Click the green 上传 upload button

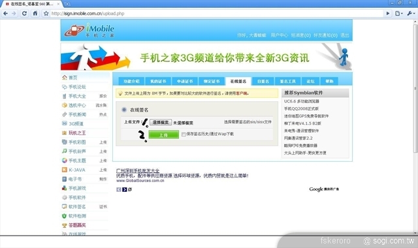click(x=164, y=134)
